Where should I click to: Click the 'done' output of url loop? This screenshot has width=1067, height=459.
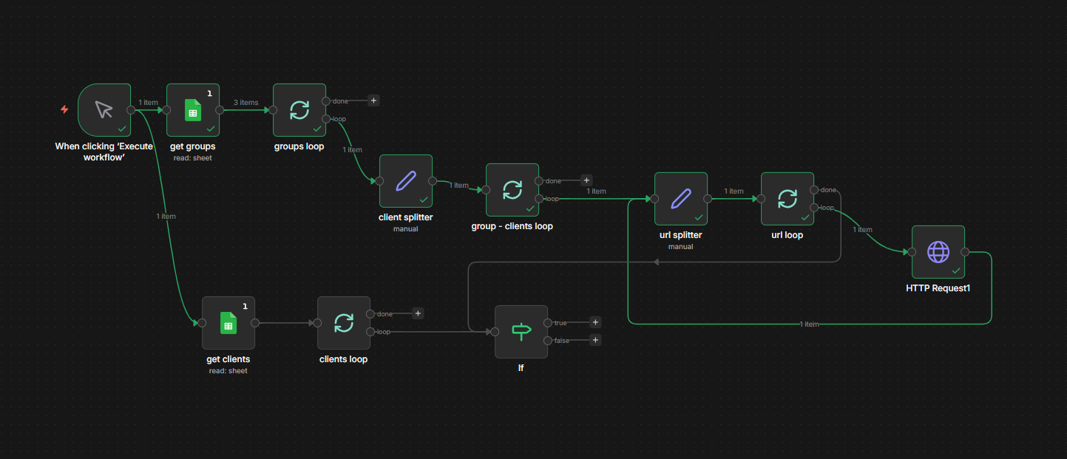click(x=814, y=190)
